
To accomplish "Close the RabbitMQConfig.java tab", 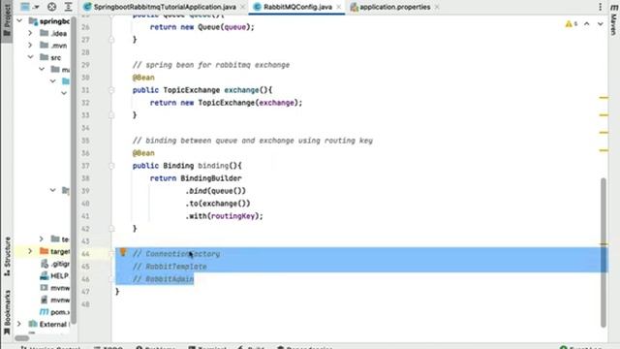I will pyautogui.click(x=339, y=7).
